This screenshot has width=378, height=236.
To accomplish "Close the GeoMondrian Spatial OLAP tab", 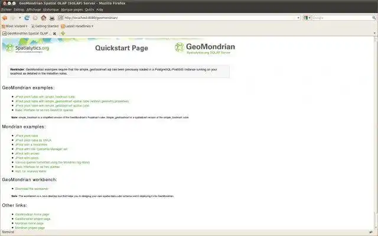I will pyautogui.click(x=54, y=34).
